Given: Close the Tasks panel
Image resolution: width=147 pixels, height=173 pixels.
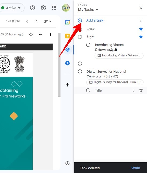Looking at the screenshot, I should (x=141, y=8).
